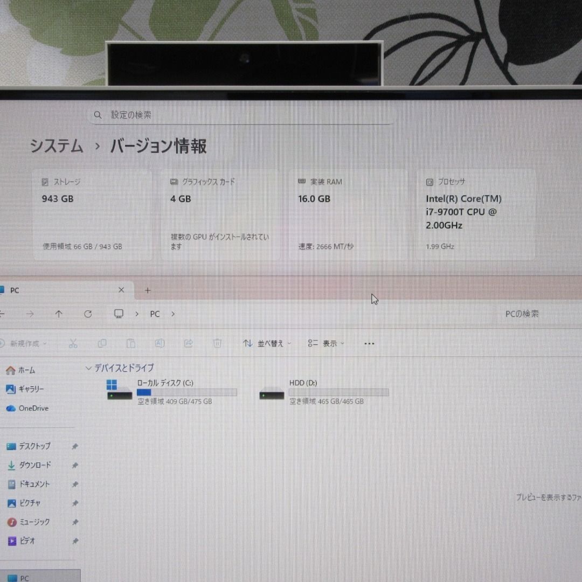Open the 表示 view dropdown
The image size is (582, 582).
[x=325, y=343]
